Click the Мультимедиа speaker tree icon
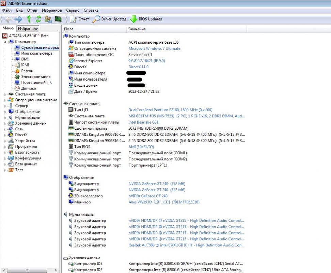 point(11,117)
